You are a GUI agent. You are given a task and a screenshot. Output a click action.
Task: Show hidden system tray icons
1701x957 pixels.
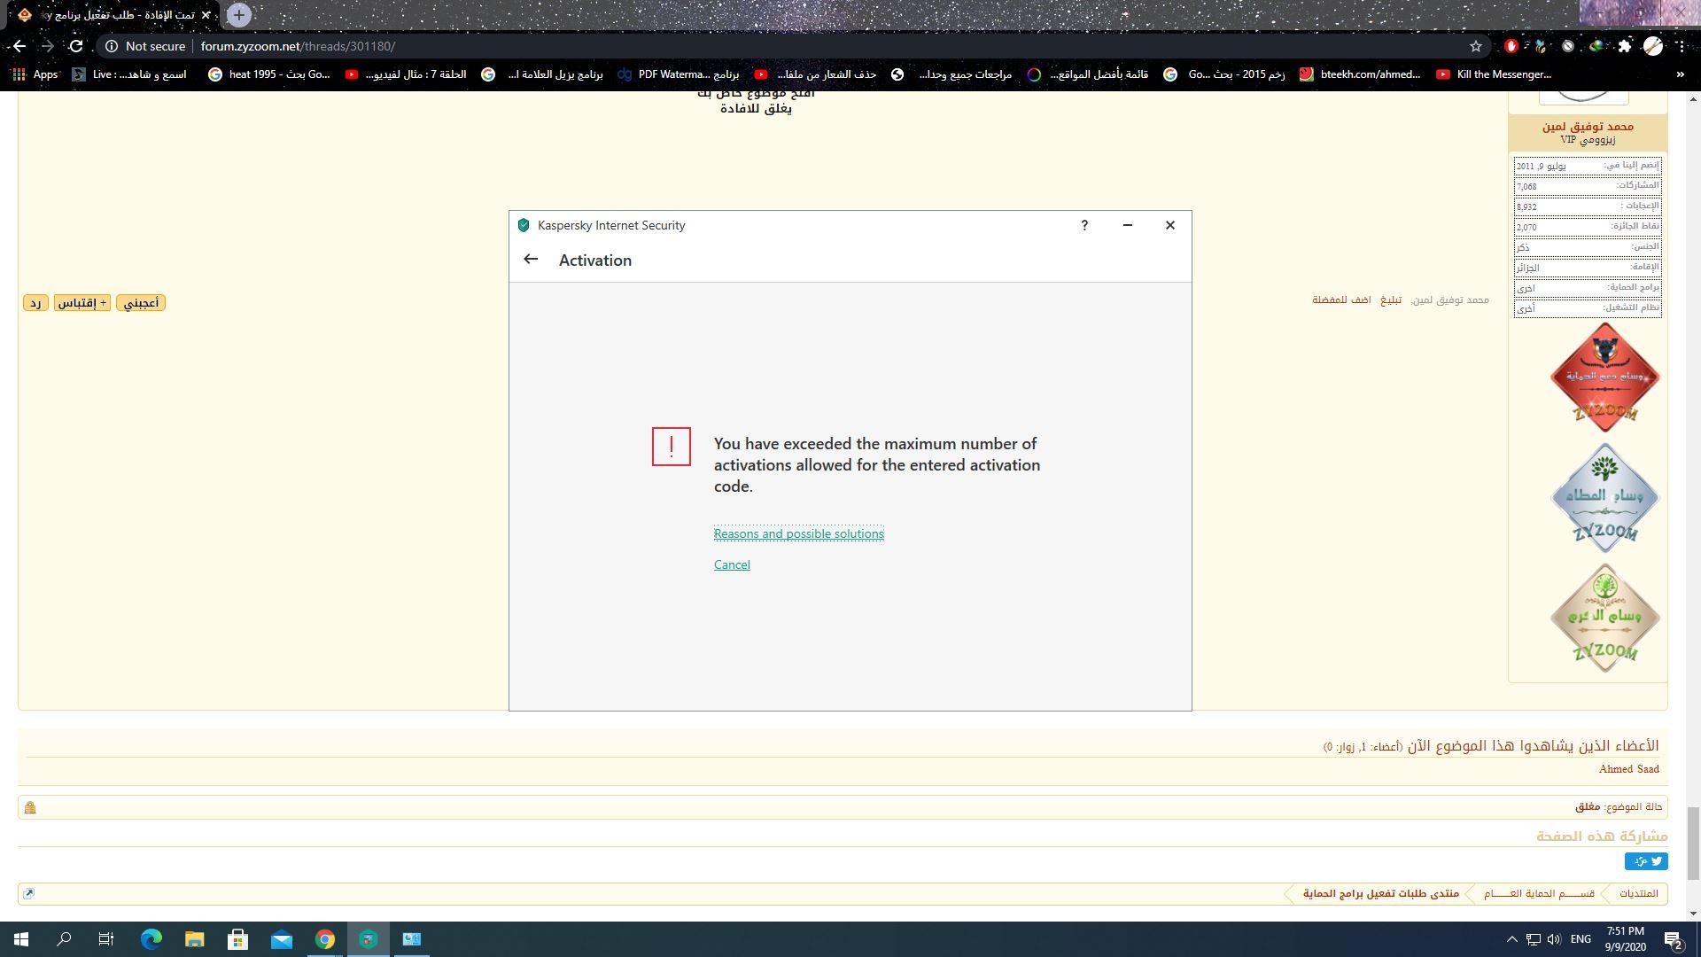coord(1512,939)
